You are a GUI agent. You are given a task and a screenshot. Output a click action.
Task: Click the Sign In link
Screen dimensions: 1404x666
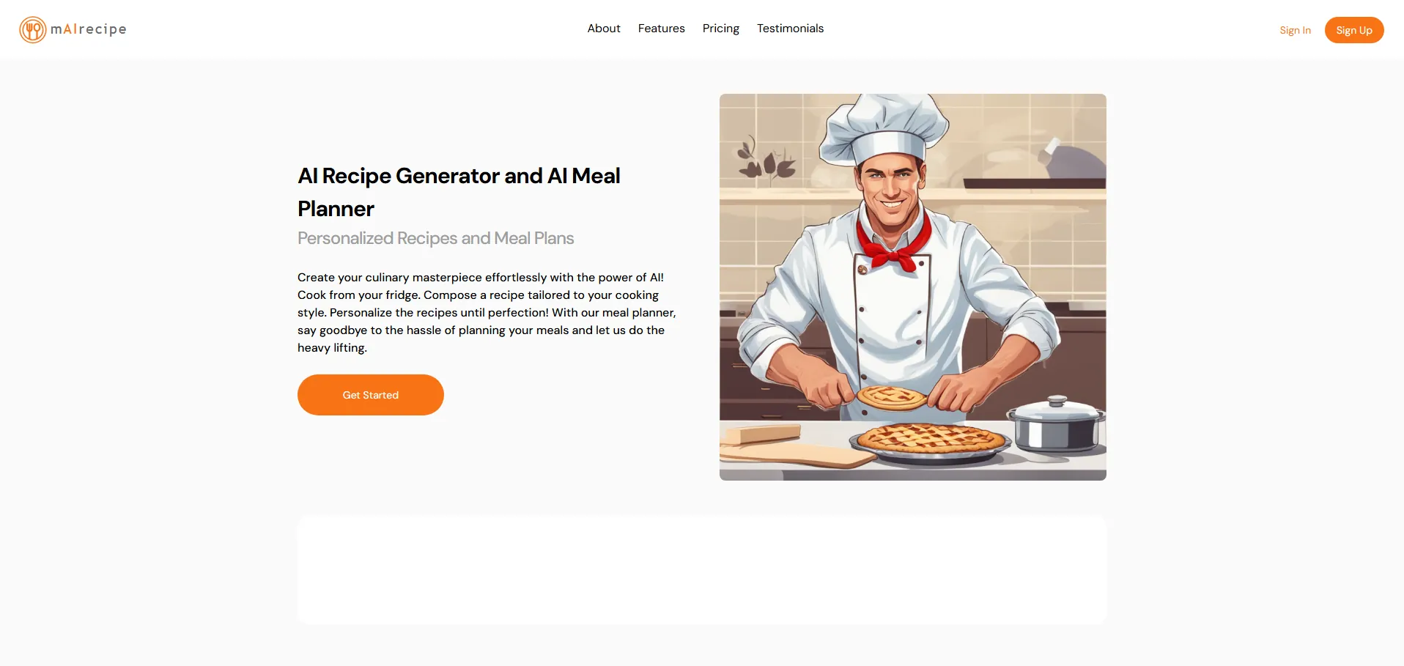1295,30
